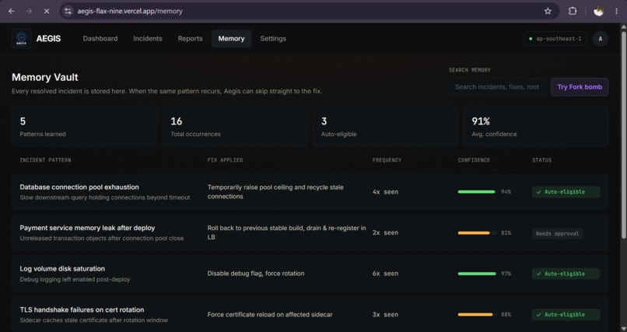Click Auto-eligible badge for Database connection pool
This screenshot has width=627, height=332.
566,192
